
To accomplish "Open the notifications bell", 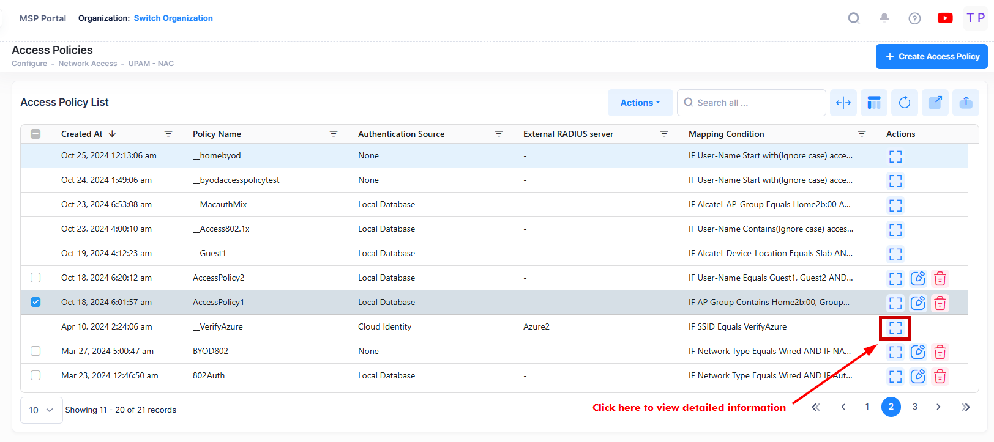I will click(x=884, y=18).
